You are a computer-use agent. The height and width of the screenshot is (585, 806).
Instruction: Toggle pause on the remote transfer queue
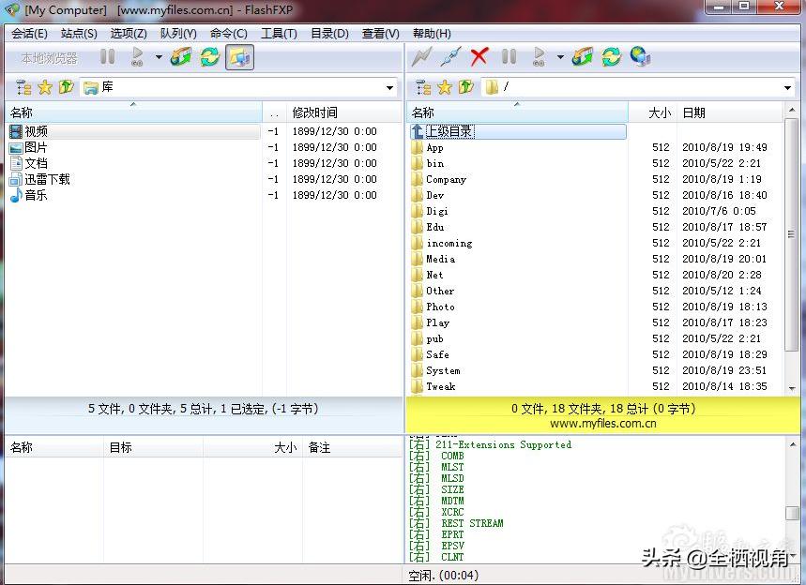pos(508,56)
